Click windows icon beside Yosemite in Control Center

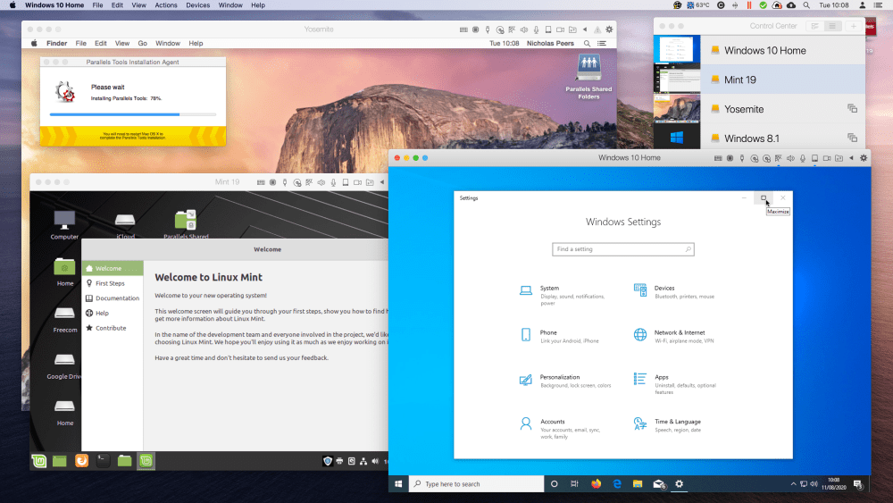pos(852,108)
